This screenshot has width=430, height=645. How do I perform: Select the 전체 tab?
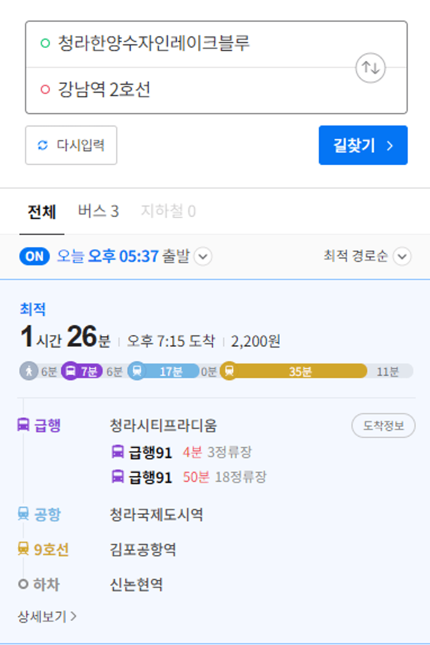click(42, 212)
